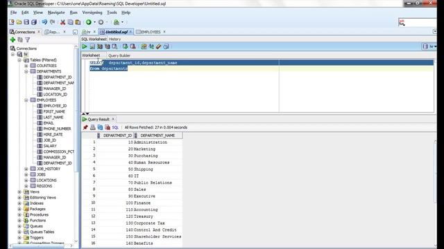Click the SQL History toolbar icon
The height and width of the screenshot is (249, 444).
tap(166, 46)
